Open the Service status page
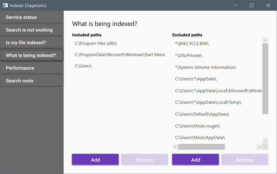 pos(32,17)
